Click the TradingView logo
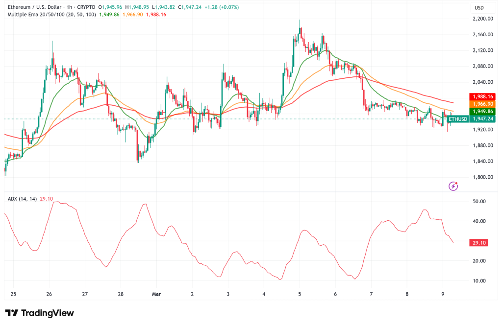 38,313
